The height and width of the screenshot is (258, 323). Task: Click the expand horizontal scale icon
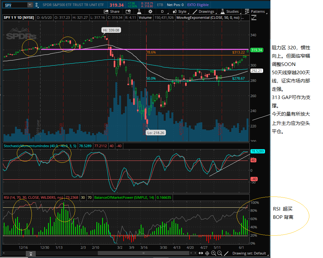pyautogui.click(x=201, y=253)
